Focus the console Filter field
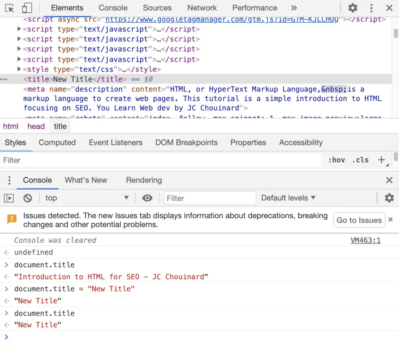Image resolution: width=399 pixels, height=355 pixels. [210, 198]
